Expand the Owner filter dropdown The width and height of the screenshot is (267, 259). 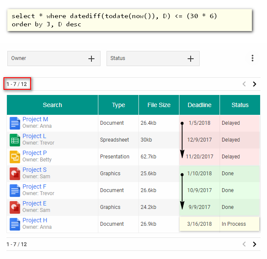click(x=91, y=59)
